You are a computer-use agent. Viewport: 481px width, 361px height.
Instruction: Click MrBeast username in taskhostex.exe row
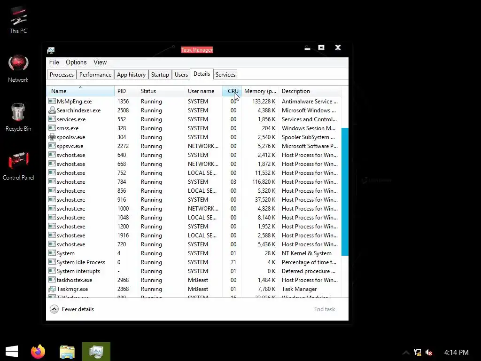[x=198, y=280]
